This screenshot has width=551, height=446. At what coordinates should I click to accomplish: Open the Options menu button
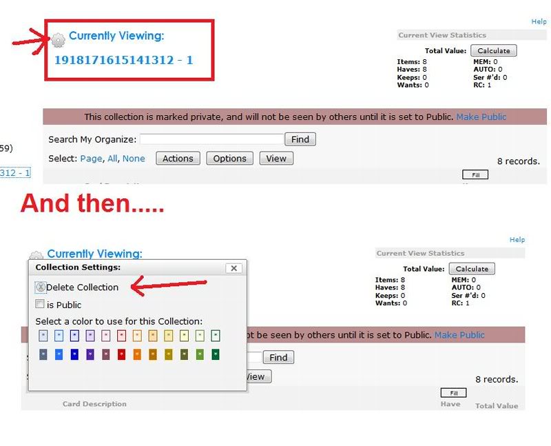click(x=229, y=159)
